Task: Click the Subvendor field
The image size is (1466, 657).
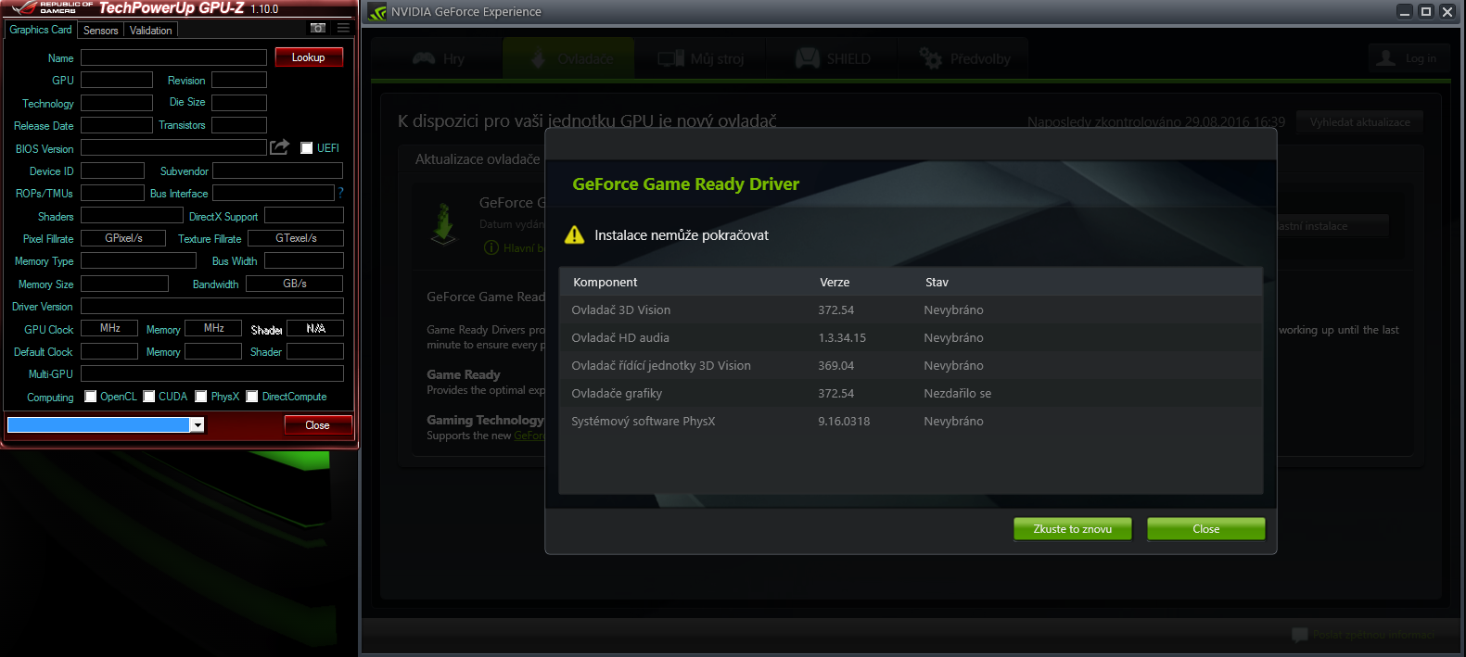Action: (278, 171)
